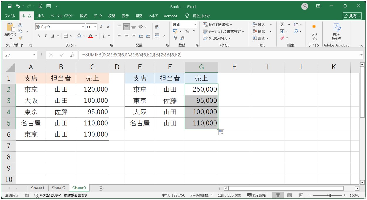The height and width of the screenshot is (200, 367).
Task: Open セルのスタイル cell styles menu
Action: (x=217, y=38)
